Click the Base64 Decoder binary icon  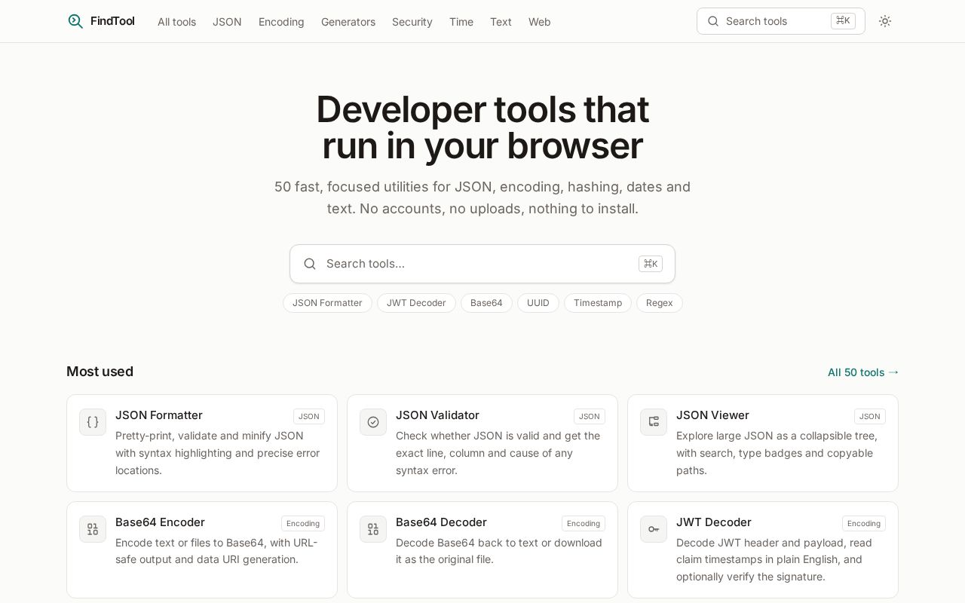(373, 529)
